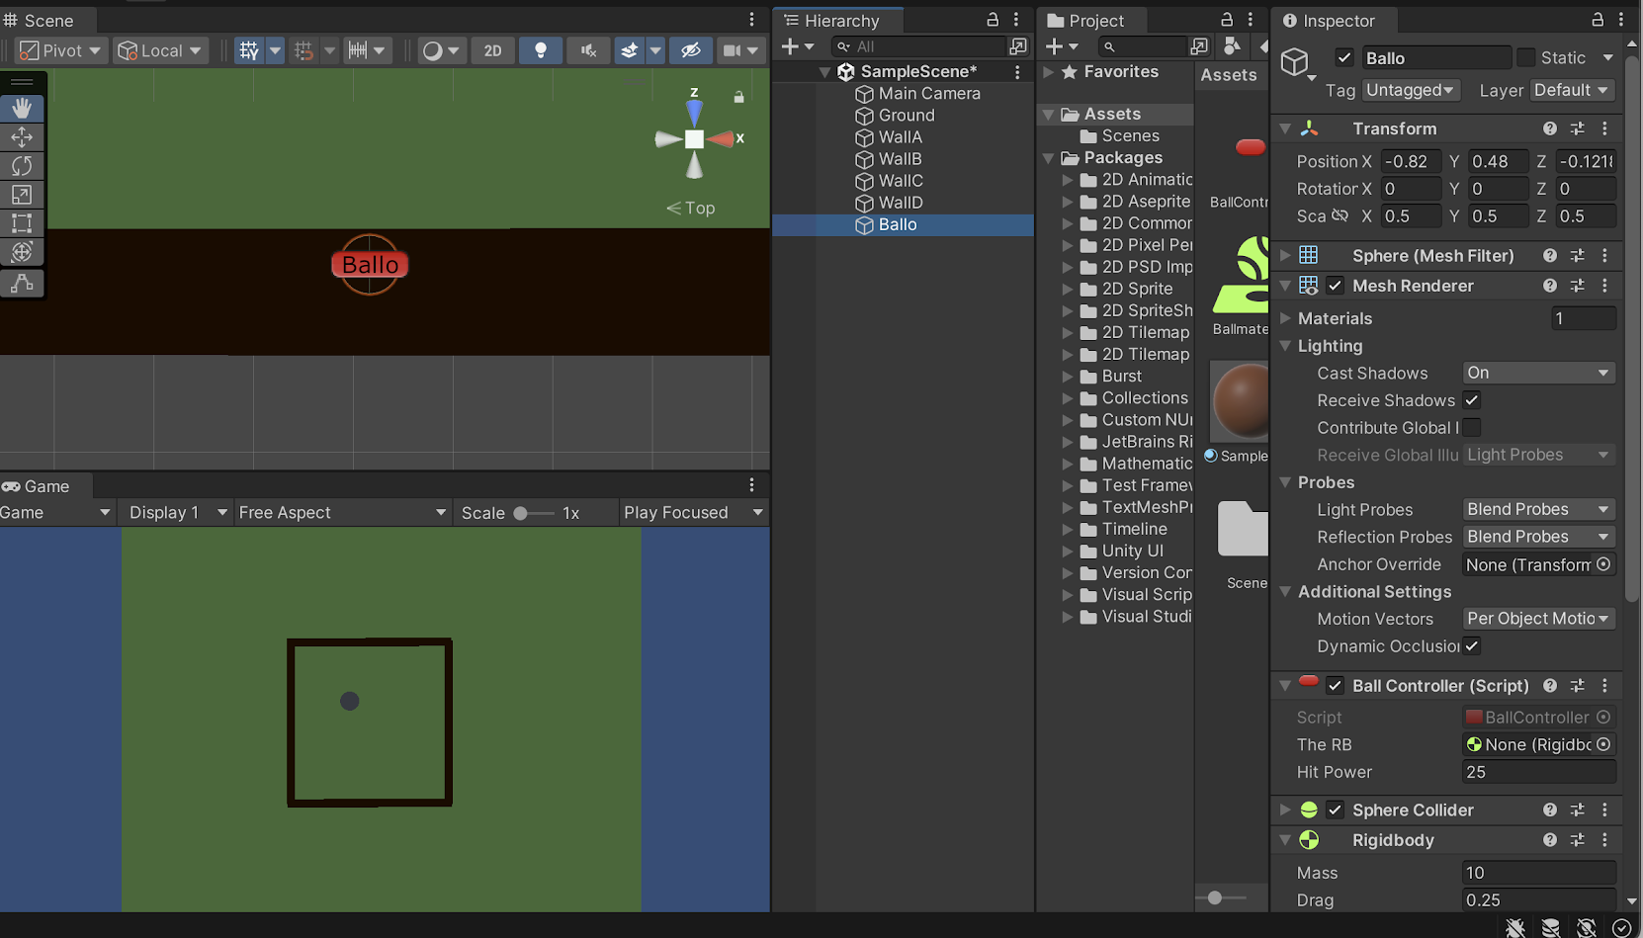Open SampleScene options kebab menu
1643x938 pixels.
[1017, 72]
